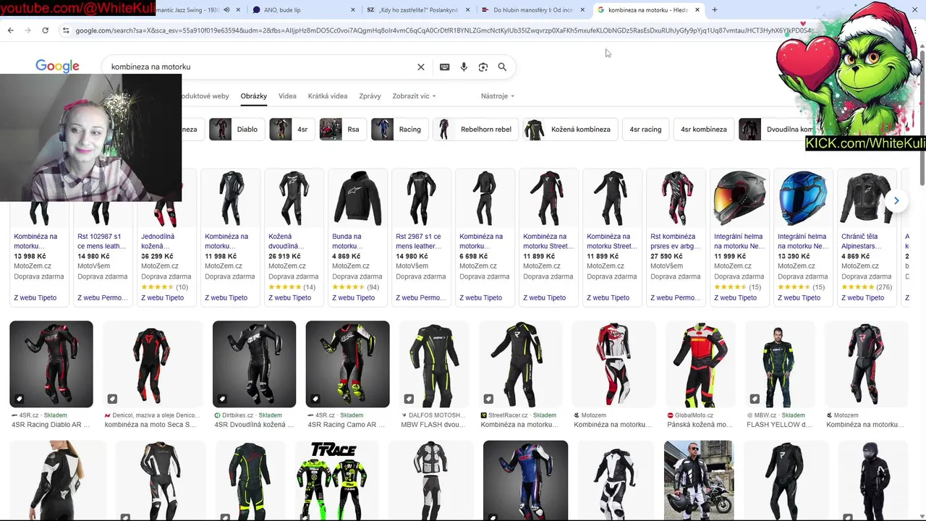Open Chránič těla Alpinestars product

click(x=868, y=237)
